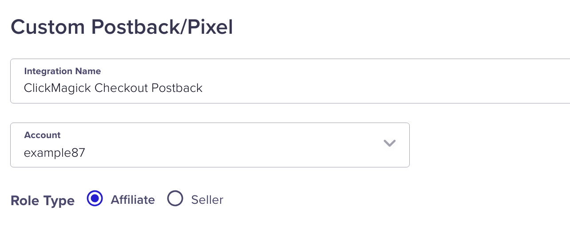Viewport: 570px width, 230px height.
Task: Place cursor after "Postback" in Integration Name
Action: [x=203, y=88]
